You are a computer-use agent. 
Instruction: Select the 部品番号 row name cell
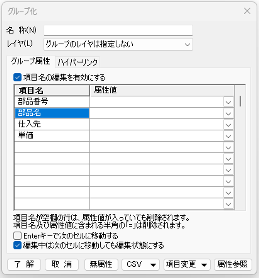click(52, 102)
